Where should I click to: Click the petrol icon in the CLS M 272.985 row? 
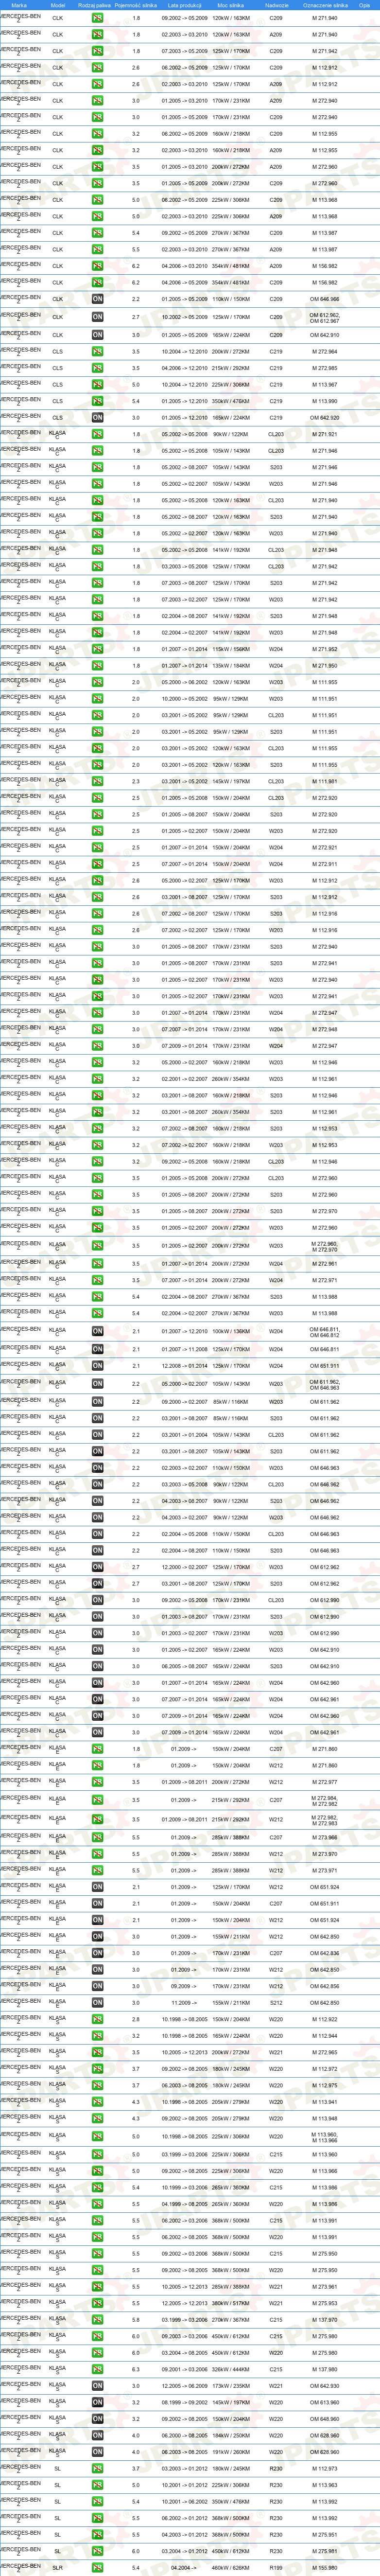coord(97,368)
